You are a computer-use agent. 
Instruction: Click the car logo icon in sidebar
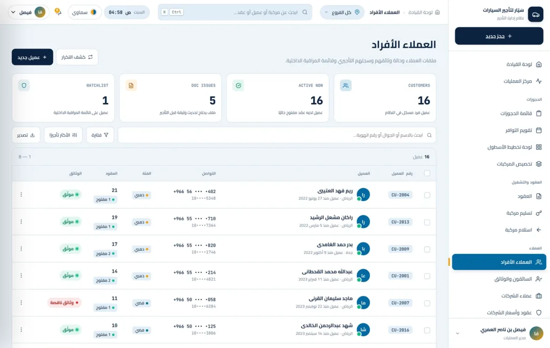[536, 14]
